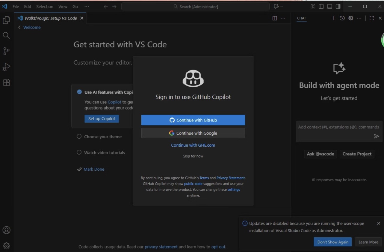Screen dimensions: 384x252
Task: Go forward with the title bar arrow
Action: pyautogui.click(x=114, y=6)
